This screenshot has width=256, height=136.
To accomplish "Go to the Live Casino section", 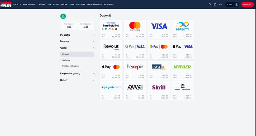I will pyautogui.click(x=53, y=4).
